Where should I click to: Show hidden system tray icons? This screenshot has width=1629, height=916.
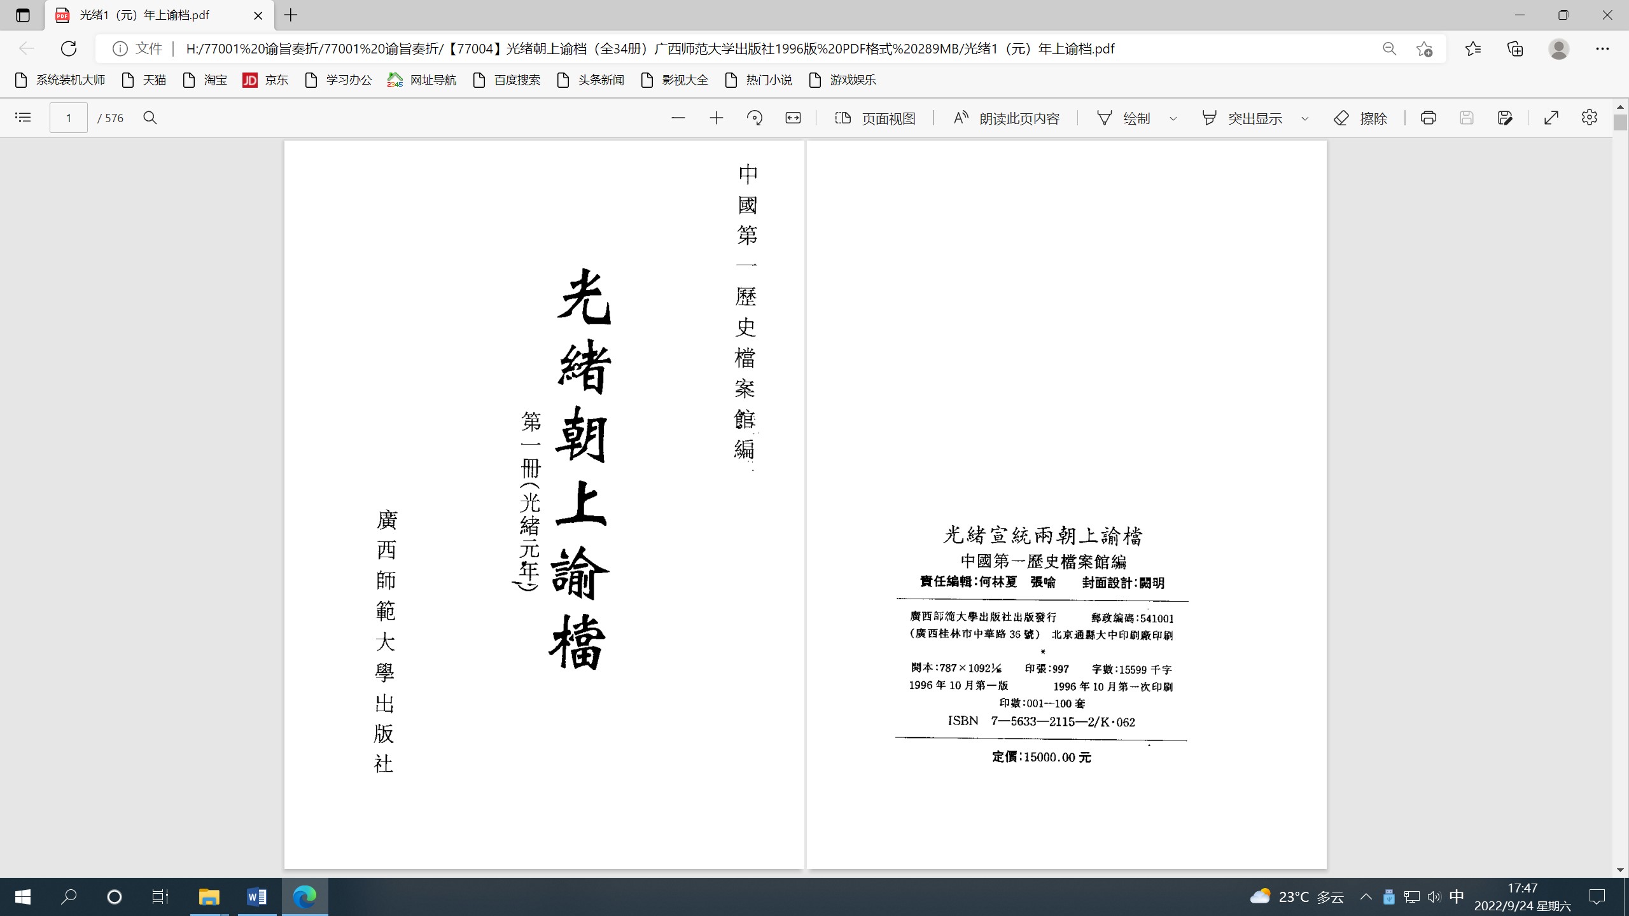1366,897
